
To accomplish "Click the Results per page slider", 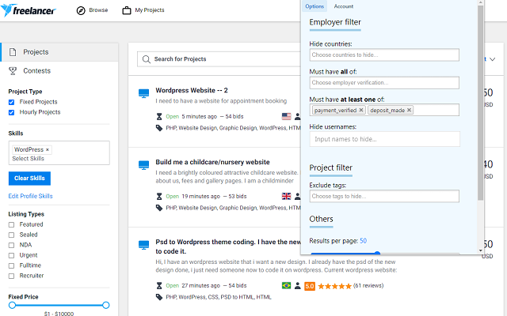I will click(384, 253).
